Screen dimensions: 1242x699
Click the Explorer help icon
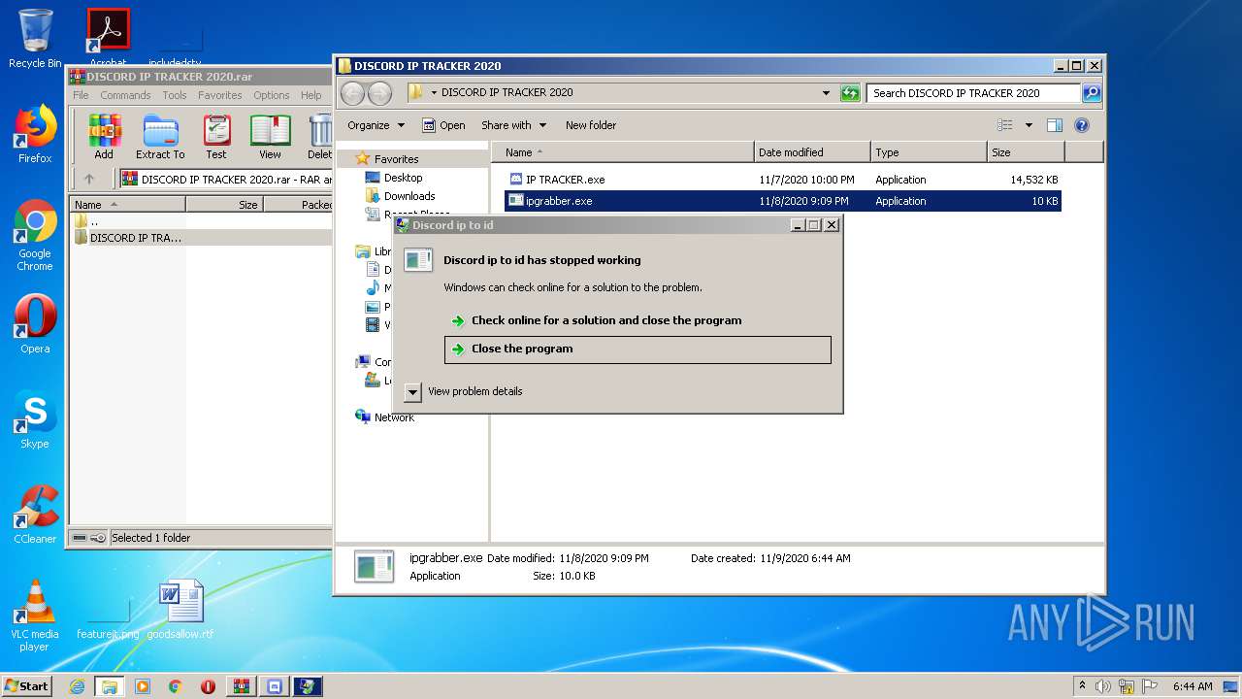tap(1082, 125)
